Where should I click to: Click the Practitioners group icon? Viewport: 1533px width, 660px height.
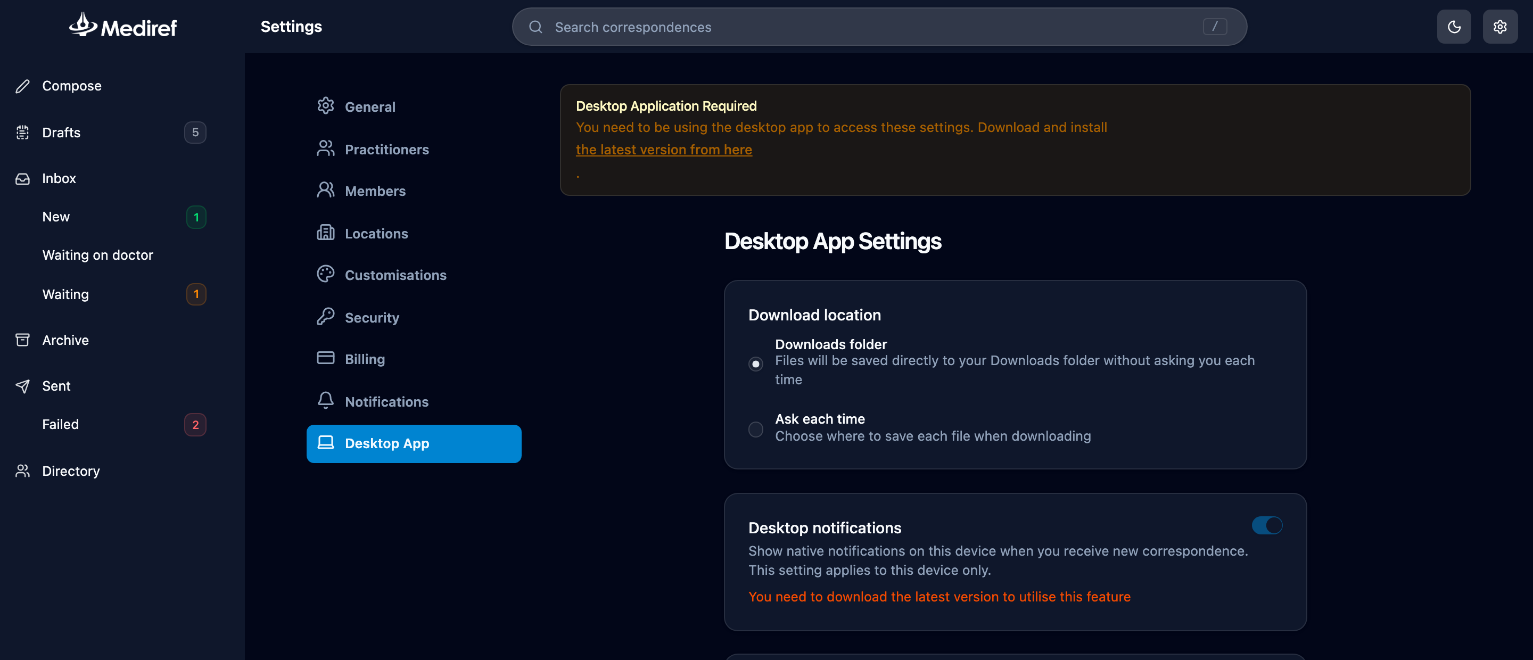[x=326, y=147]
